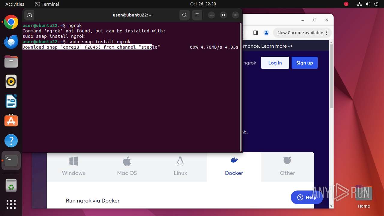Show Applications grid
This screenshot has width=384, height=216.
pos(11,204)
